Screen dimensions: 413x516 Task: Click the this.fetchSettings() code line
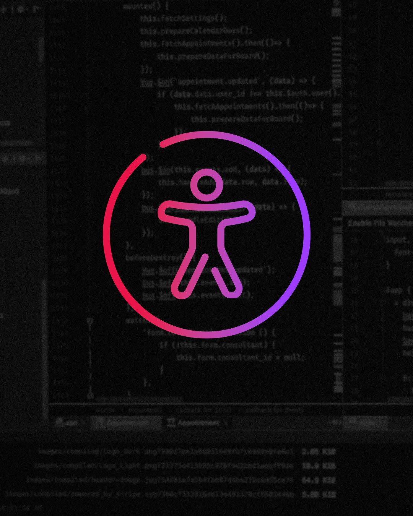[x=183, y=18]
